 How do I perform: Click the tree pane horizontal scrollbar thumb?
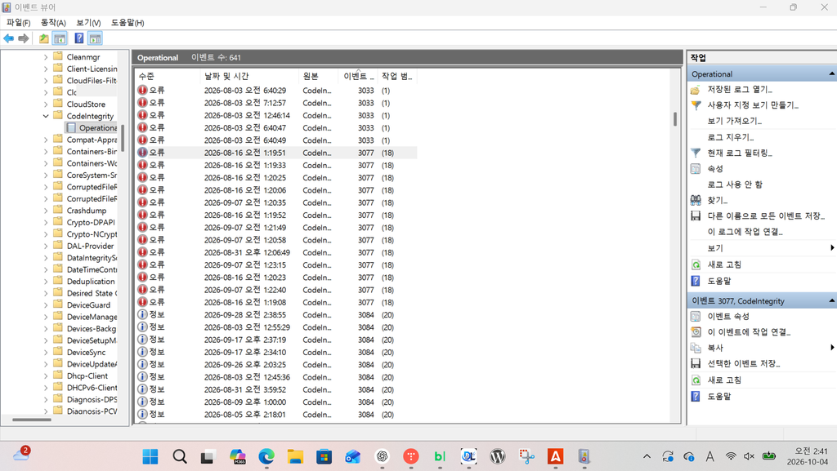[x=32, y=420]
